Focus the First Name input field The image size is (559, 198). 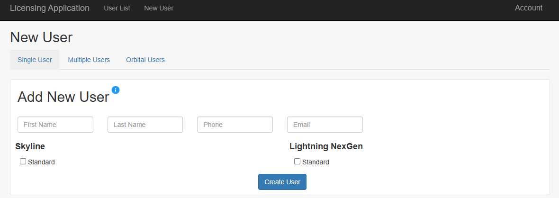[55, 125]
